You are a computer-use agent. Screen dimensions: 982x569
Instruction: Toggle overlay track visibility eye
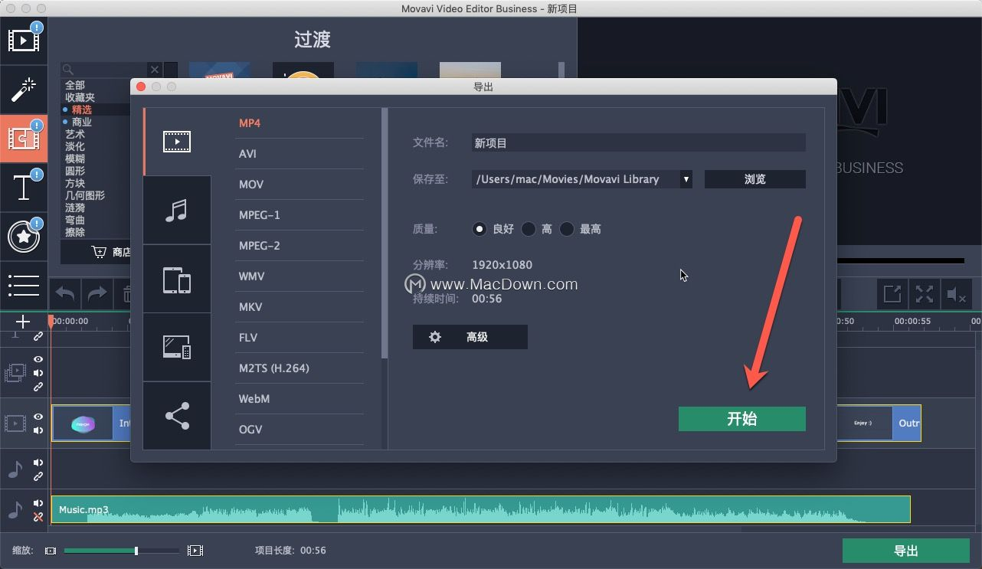[x=38, y=359]
